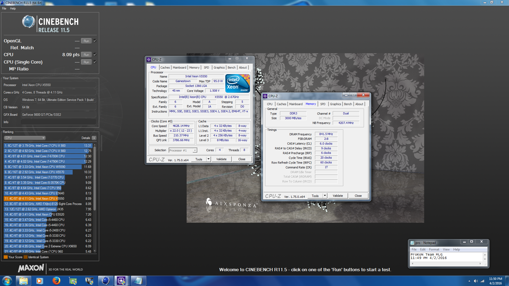The width and height of the screenshot is (509, 286).
Task: Switch to CPU tab in Memory CPU-Z window
Action: coord(270,104)
